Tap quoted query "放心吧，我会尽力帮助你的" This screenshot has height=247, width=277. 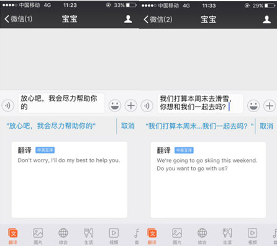click(51, 126)
